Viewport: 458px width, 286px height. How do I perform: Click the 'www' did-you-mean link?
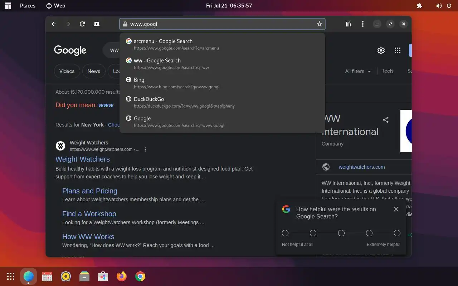(x=106, y=105)
